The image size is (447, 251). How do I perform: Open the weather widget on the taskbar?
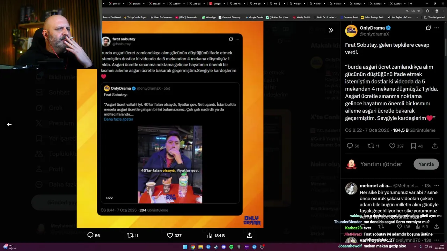(9, 247)
